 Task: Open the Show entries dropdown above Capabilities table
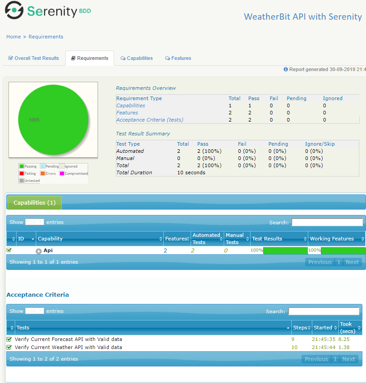click(35, 222)
